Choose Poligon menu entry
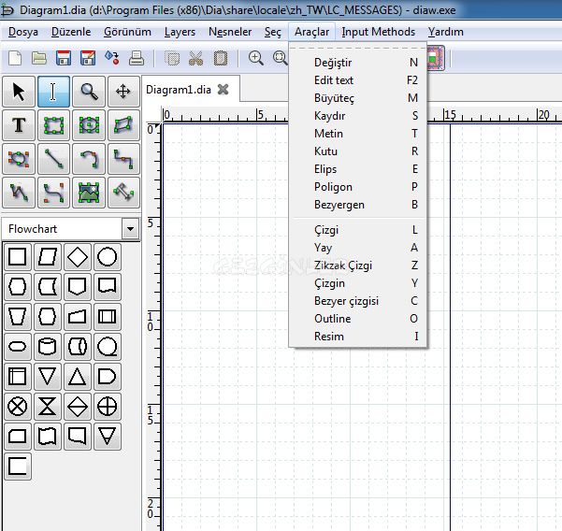The height and width of the screenshot is (531, 562). click(x=358, y=187)
